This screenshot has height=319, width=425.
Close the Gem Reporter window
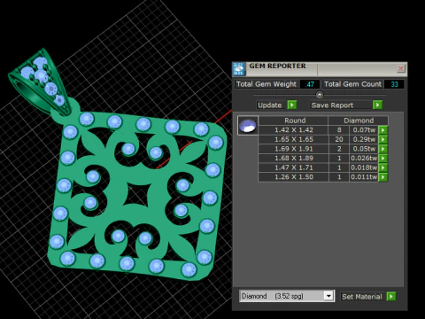[400, 68]
